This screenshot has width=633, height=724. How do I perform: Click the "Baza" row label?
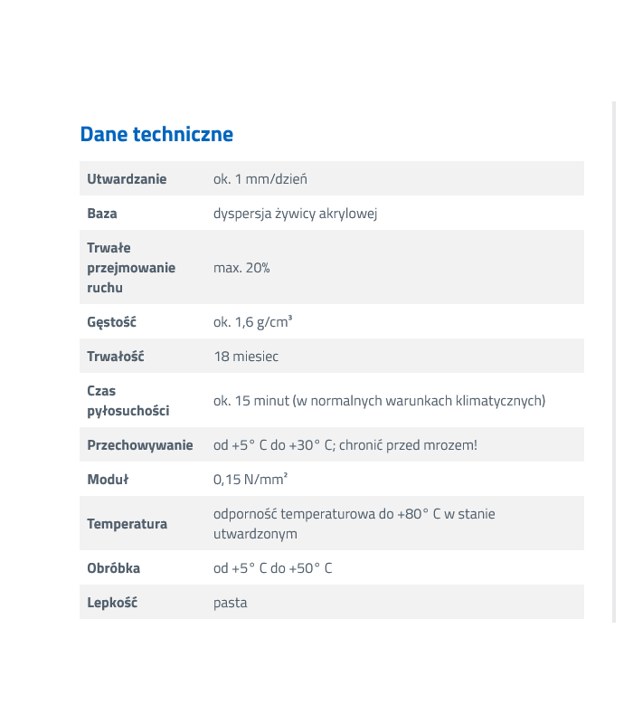coord(102,214)
